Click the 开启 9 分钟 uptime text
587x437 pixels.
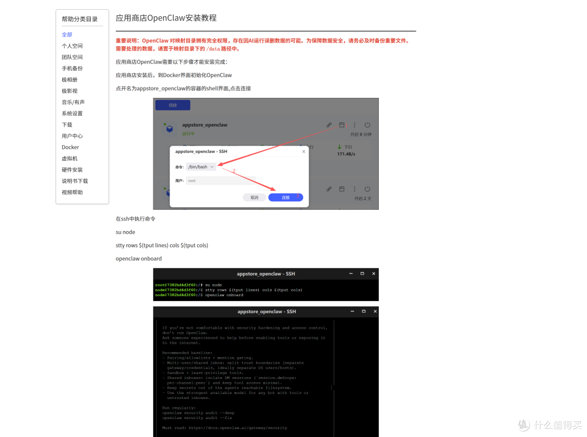[x=361, y=134]
